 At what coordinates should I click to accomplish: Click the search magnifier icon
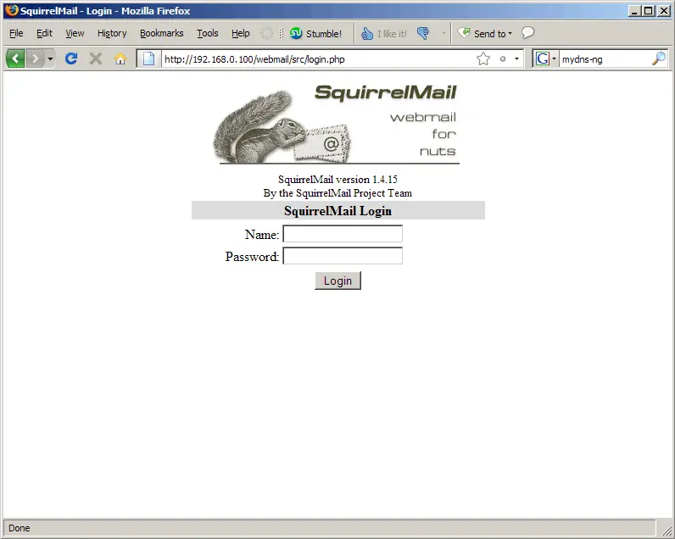659,59
